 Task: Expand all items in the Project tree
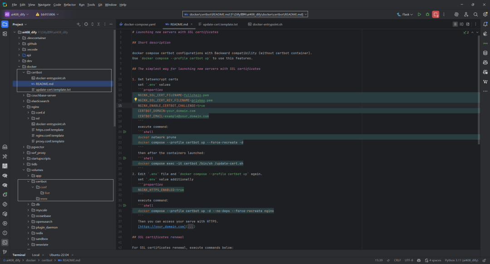point(92,24)
